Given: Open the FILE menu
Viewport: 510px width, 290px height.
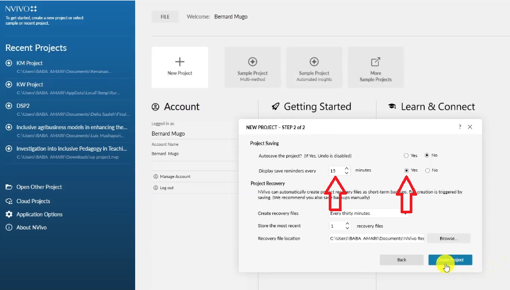Looking at the screenshot, I should (165, 17).
